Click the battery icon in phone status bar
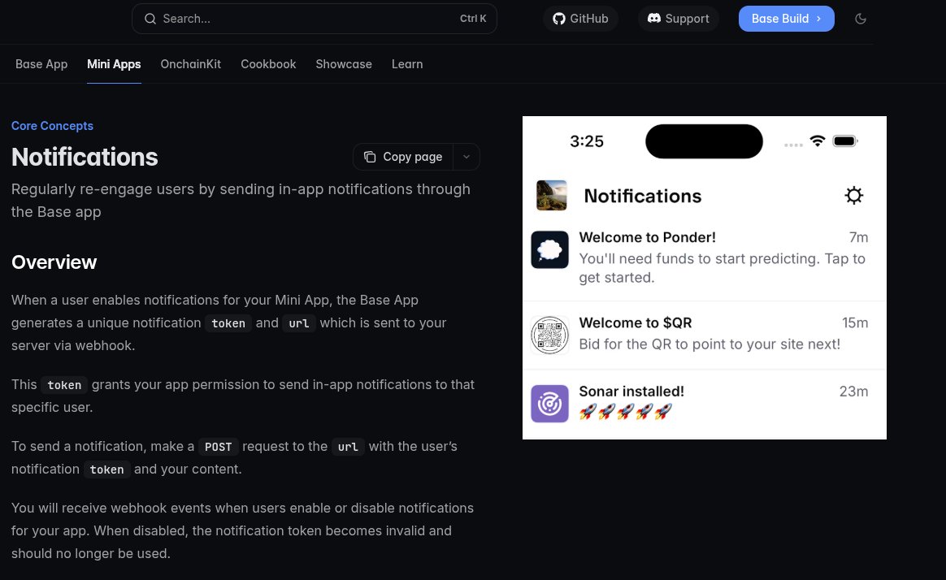 844,141
